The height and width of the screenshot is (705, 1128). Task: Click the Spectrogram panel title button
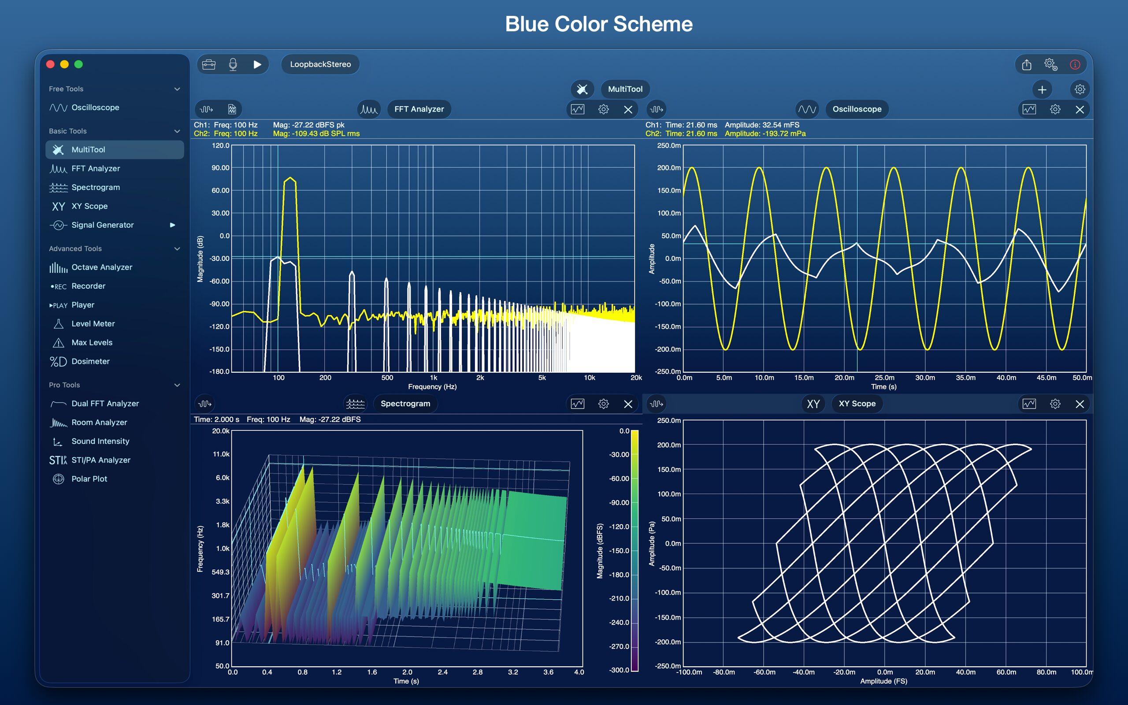405,404
